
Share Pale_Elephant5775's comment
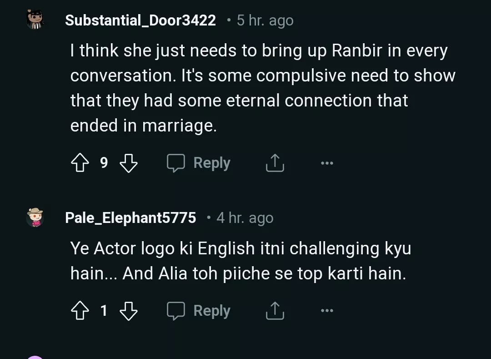[275, 311]
